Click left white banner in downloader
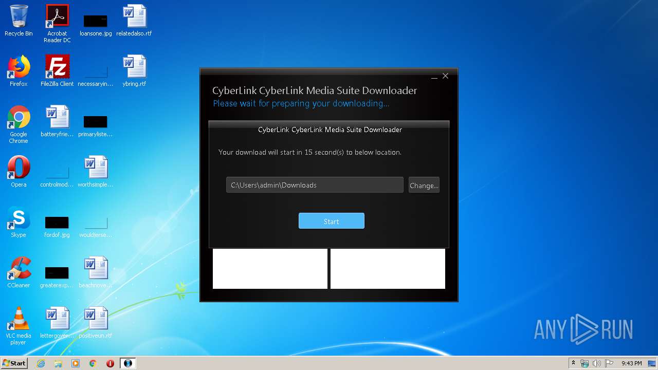 click(x=270, y=269)
